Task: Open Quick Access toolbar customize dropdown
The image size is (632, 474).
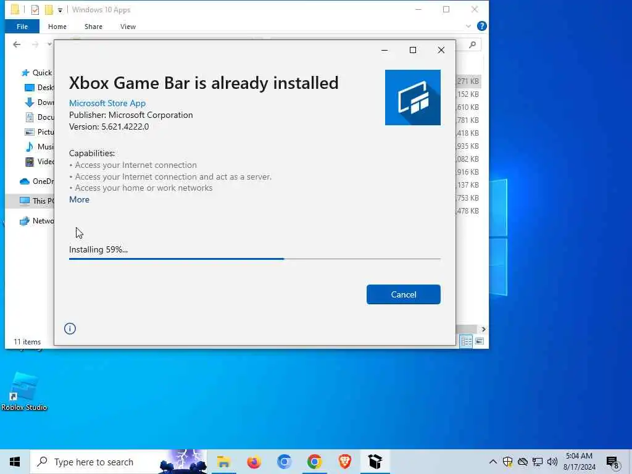Action: point(60,10)
